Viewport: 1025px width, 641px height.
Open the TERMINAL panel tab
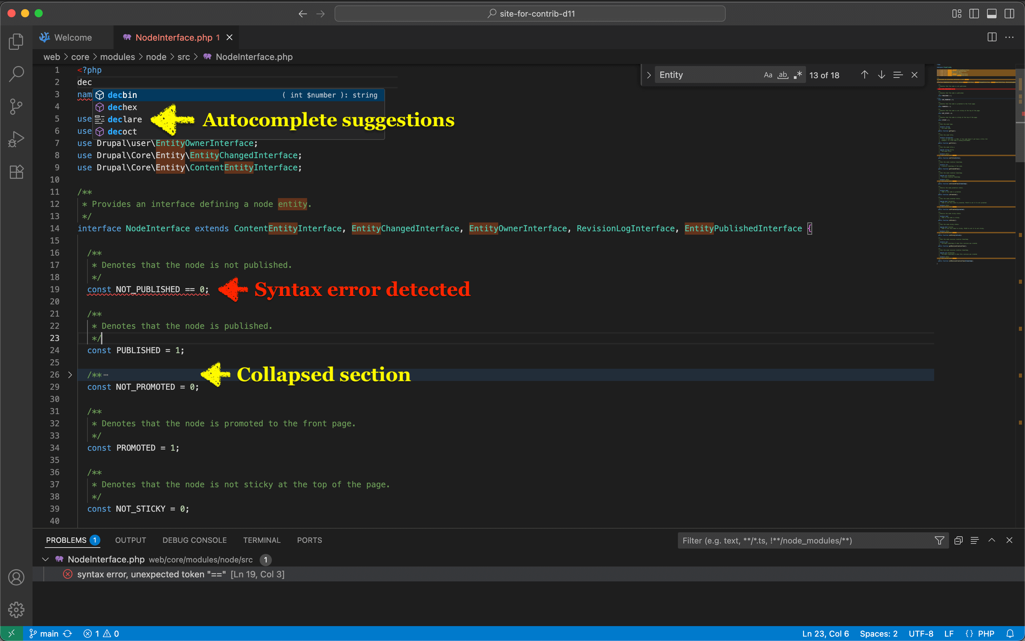click(x=262, y=540)
